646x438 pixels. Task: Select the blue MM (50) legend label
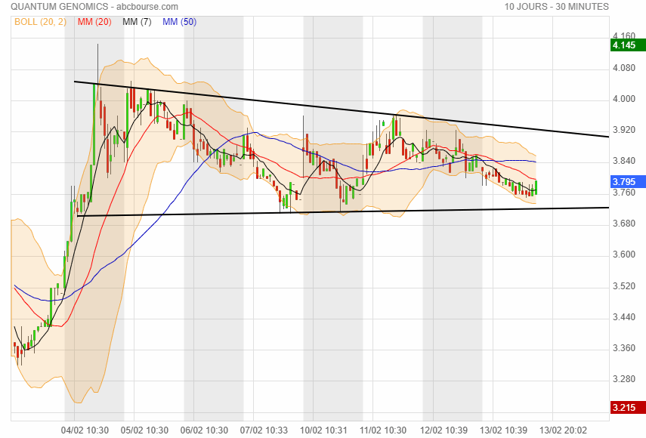coord(179,22)
